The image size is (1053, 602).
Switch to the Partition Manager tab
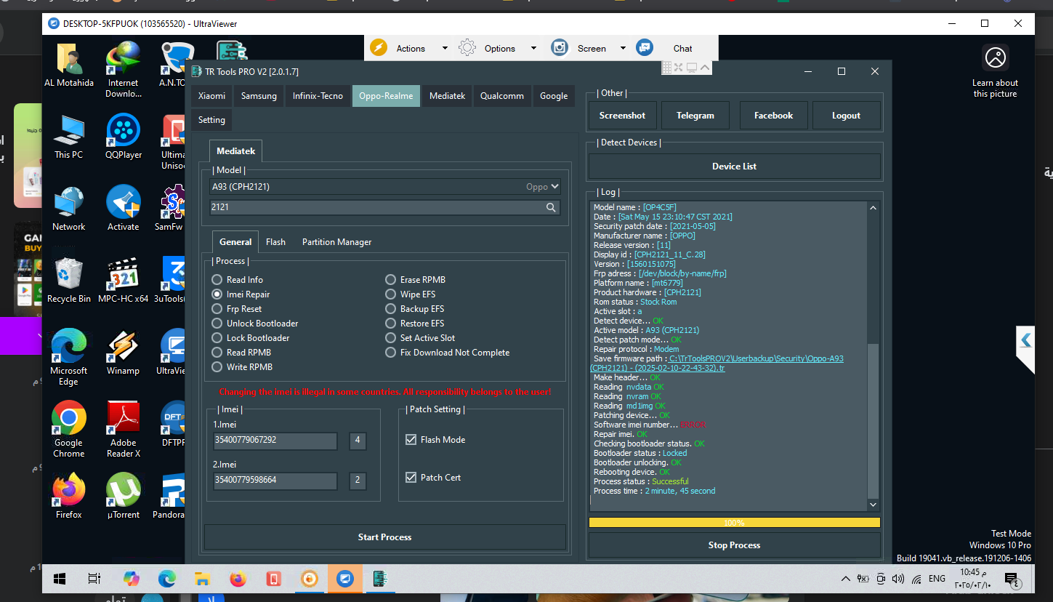(336, 242)
